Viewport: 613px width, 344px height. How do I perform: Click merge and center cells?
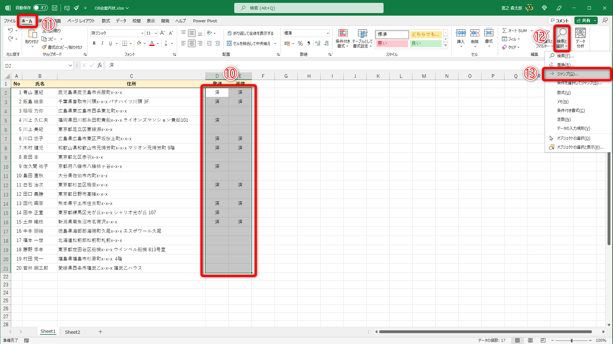coord(249,43)
